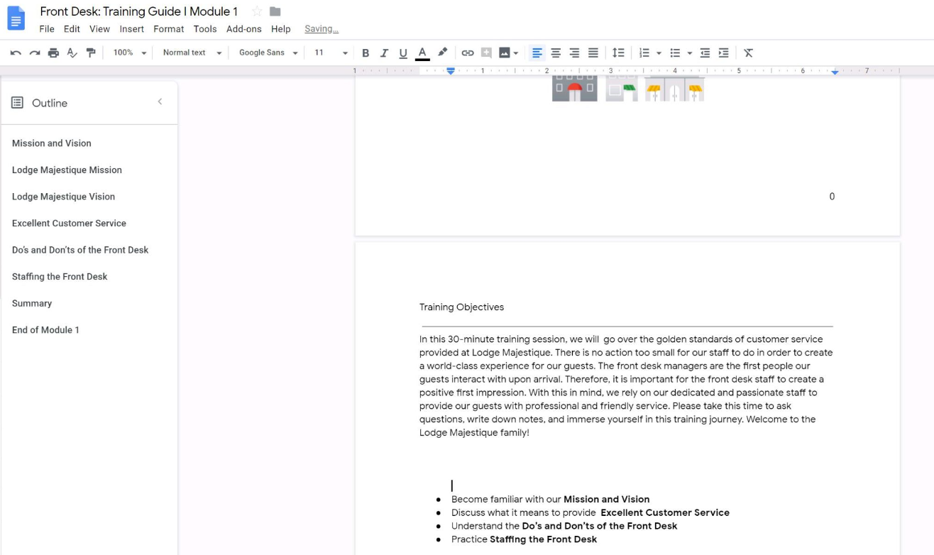Move document using folder icon
Image resolution: width=934 pixels, height=555 pixels.
[x=275, y=11]
